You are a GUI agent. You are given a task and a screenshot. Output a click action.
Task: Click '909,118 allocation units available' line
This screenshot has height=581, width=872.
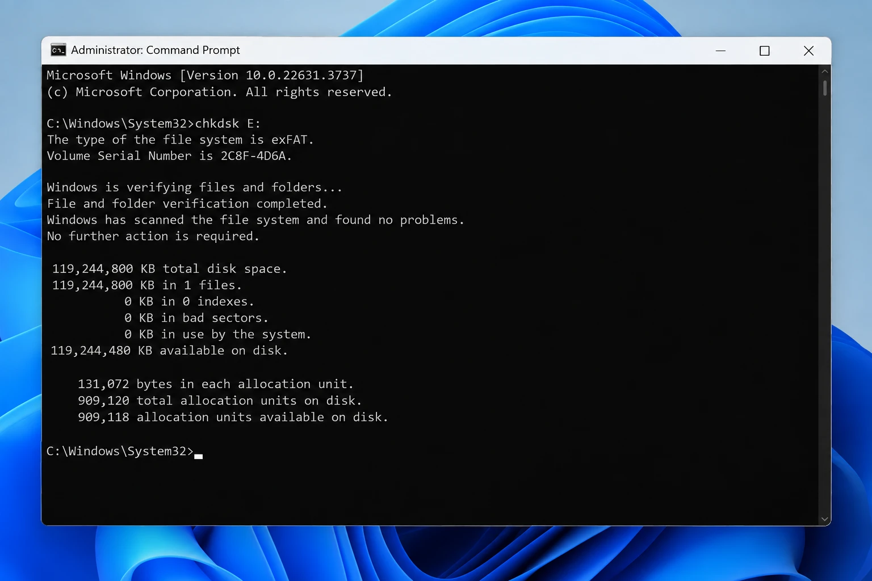(x=233, y=417)
